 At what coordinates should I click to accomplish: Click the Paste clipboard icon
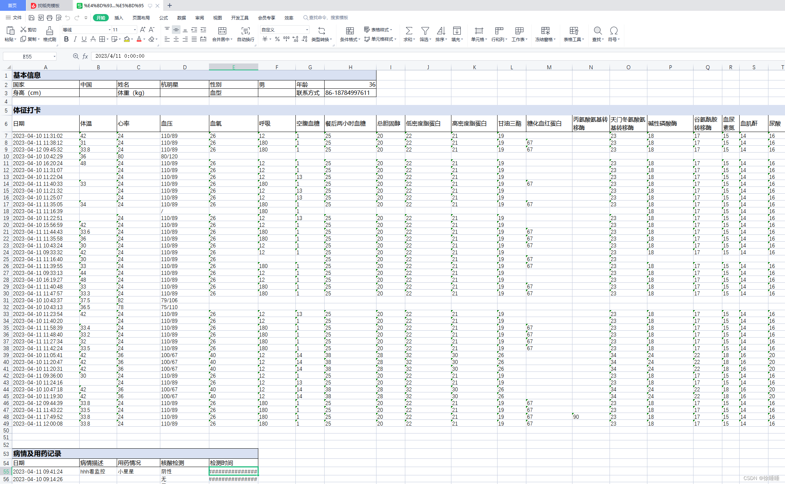coord(10,30)
